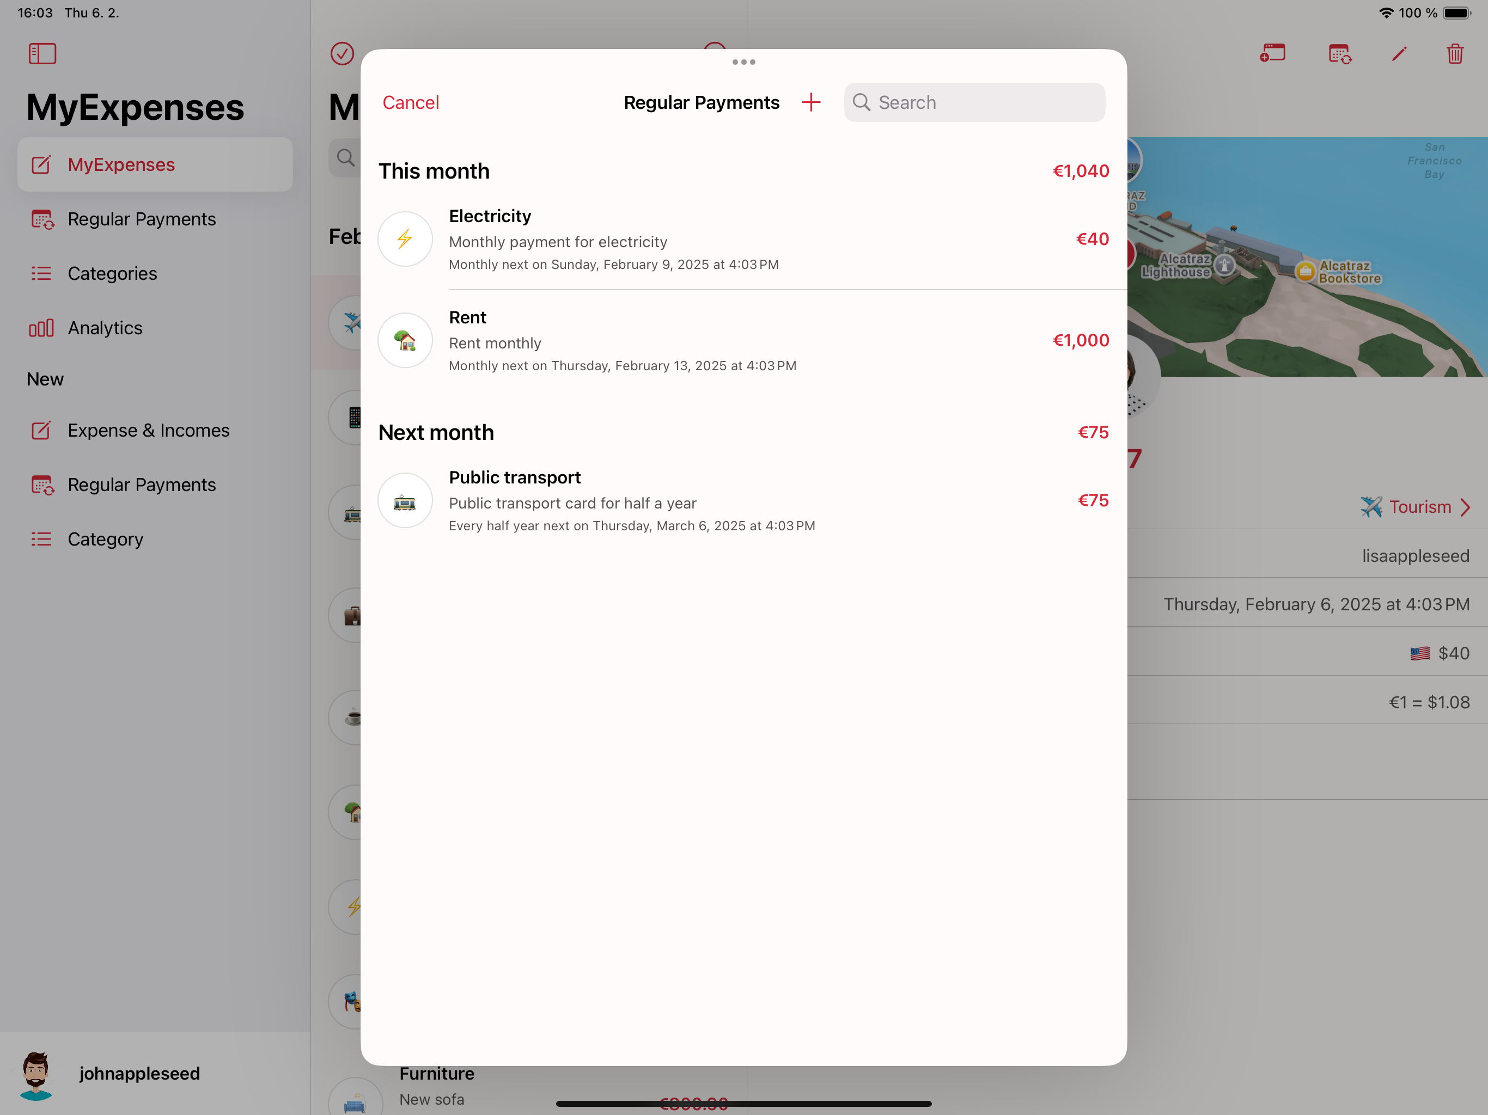The height and width of the screenshot is (1115, 1488).
Task: Select Regular Payments under New section
Action: (x=155, y=485)
